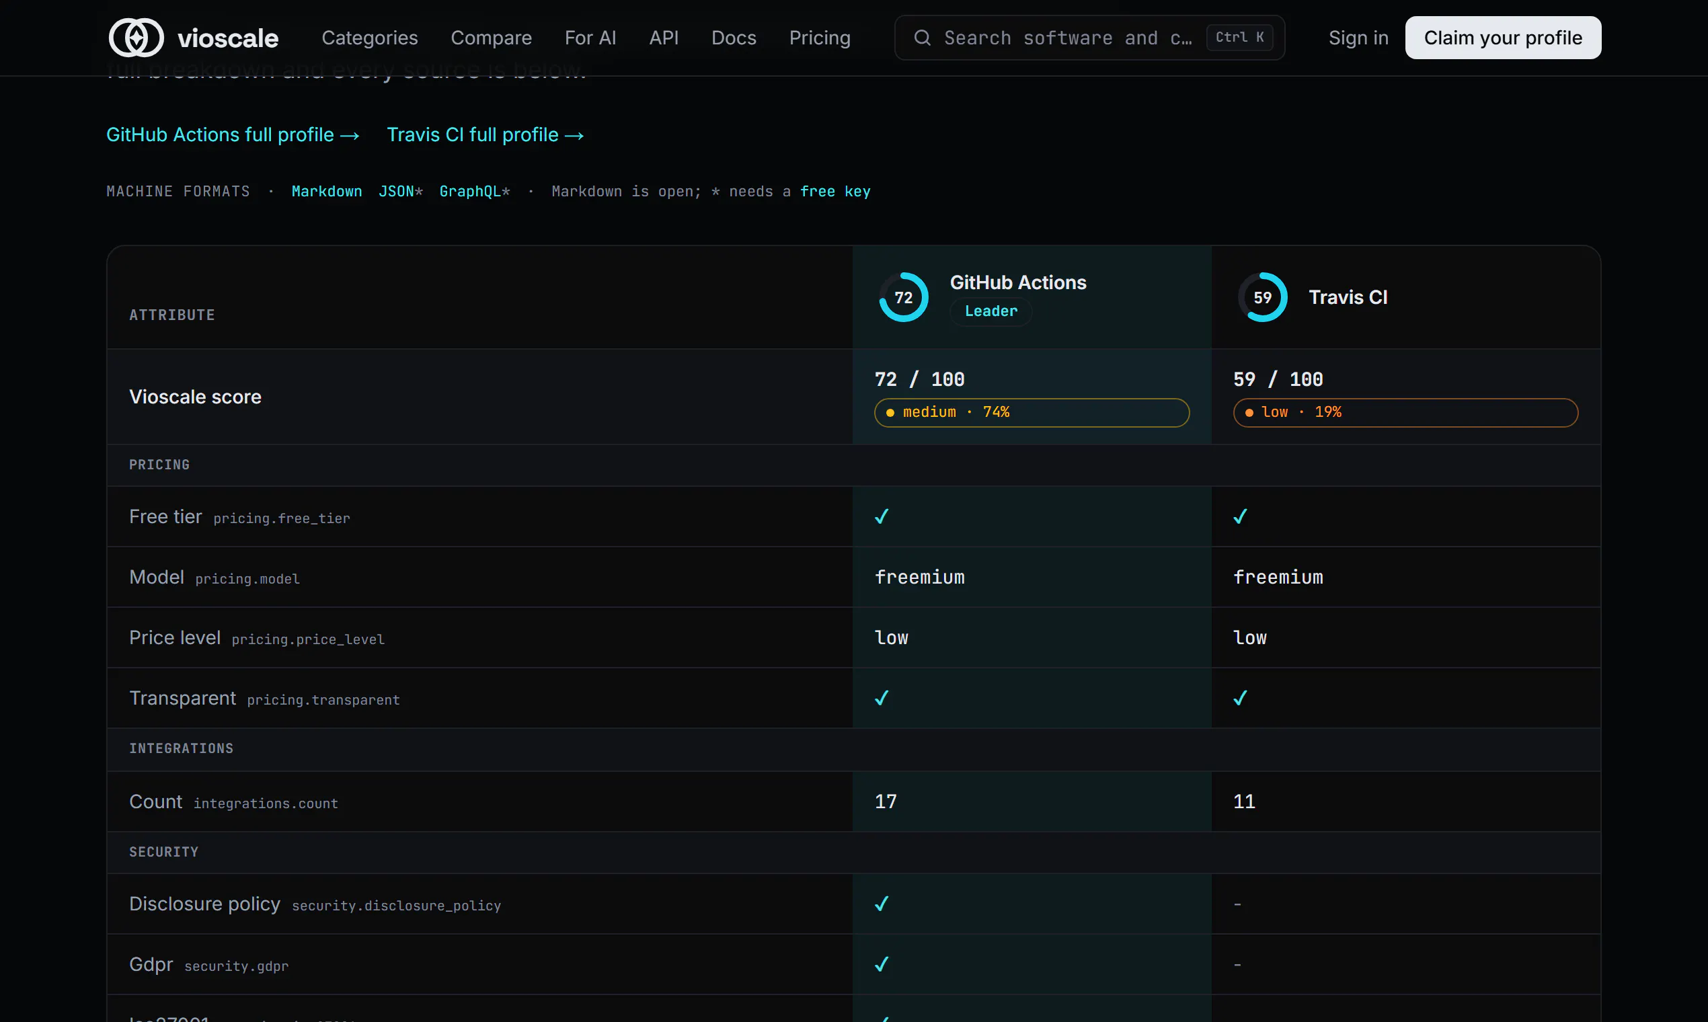Click the search magnifier icon
Viewport: 1708px width, 1022px height.
pyautogui.click(x=922, y=38)
